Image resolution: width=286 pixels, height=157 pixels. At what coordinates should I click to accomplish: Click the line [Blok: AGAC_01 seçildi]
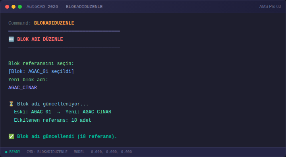pyautogui.click(x=41, y=71)
